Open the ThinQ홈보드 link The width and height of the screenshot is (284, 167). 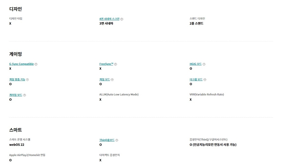pos(107,140)
